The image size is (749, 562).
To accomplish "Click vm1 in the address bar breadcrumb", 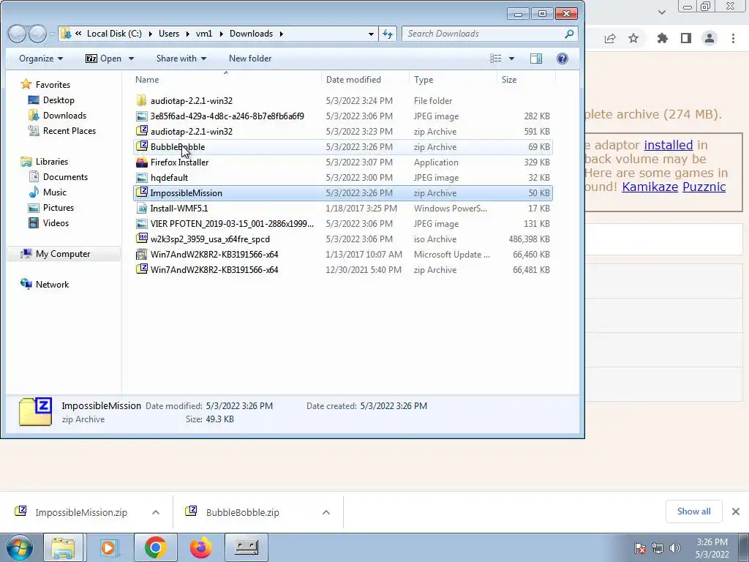I will [x=204, y=34].
